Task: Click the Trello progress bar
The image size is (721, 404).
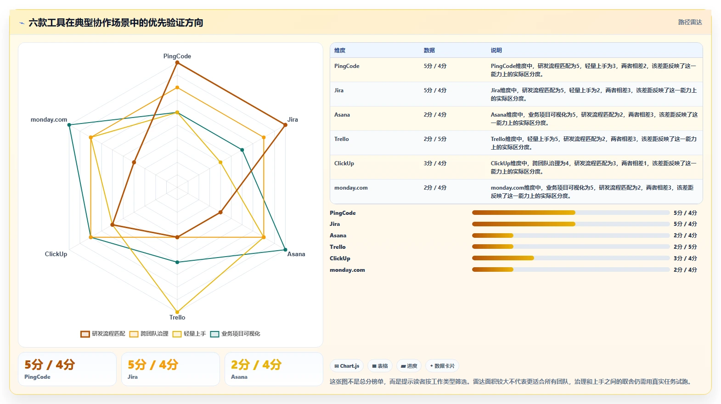Action: click(x=571, y=247)
